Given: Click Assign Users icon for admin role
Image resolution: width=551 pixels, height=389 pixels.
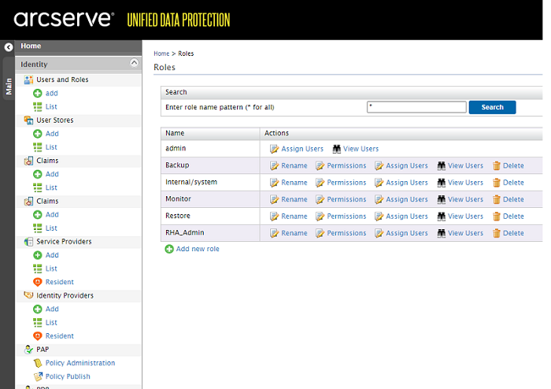Looking at the screenshot, I should tap(274, 149).
